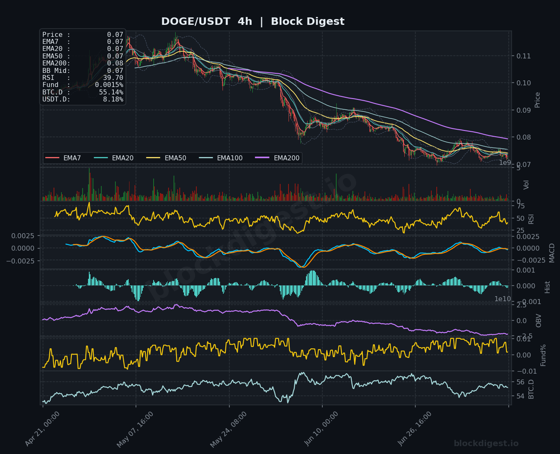Click the BTC.D panel axis label
Image resolution: width=560 pixels, height=454 pixels.
click(x=531, y=389)
